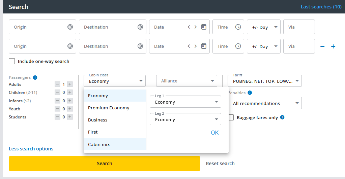
Task: Go to next day in second row Date
Action: [x=196, y=46]
